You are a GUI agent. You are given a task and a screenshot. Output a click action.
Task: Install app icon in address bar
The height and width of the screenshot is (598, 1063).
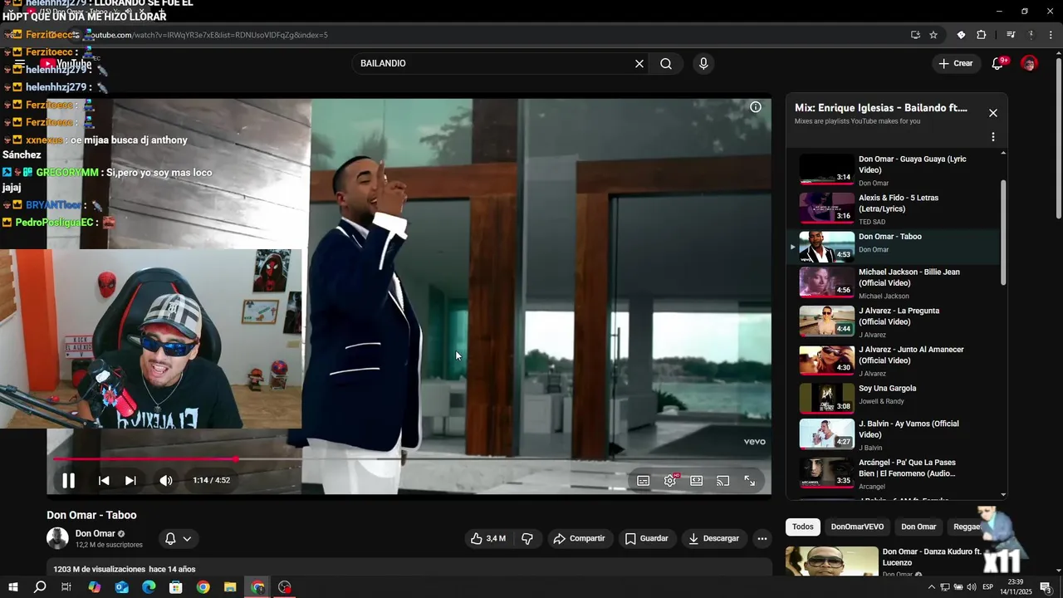pos(915,35)
